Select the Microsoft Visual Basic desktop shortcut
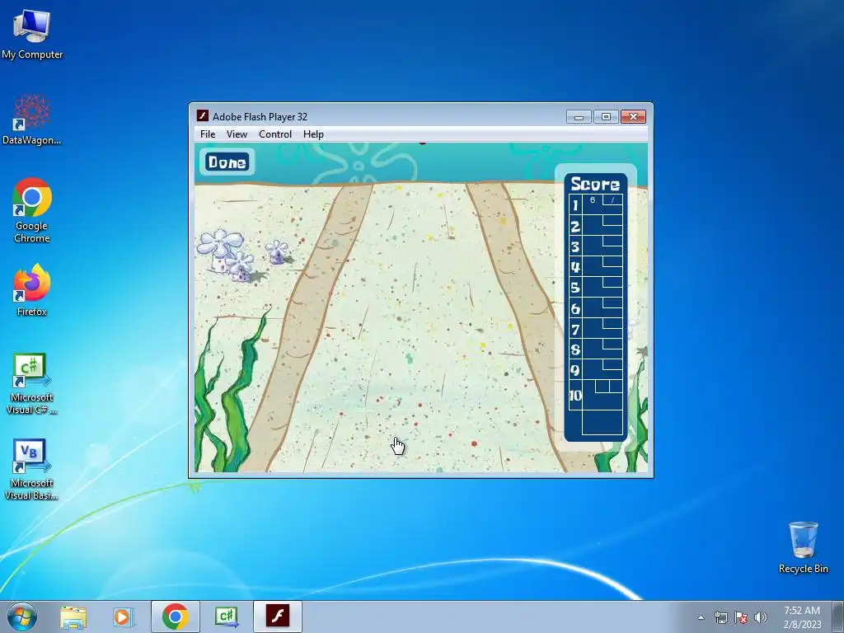The image size is (844, 633). point(32,469)
